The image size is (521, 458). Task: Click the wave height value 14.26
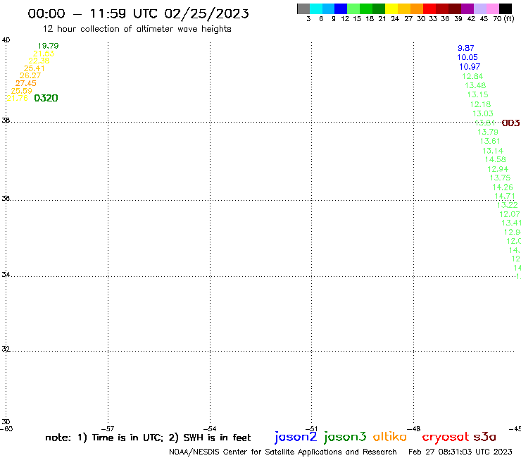click(503, 187)
